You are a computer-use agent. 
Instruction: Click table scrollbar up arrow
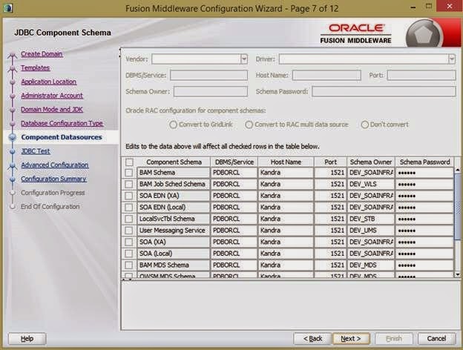[x=457, y=170]
